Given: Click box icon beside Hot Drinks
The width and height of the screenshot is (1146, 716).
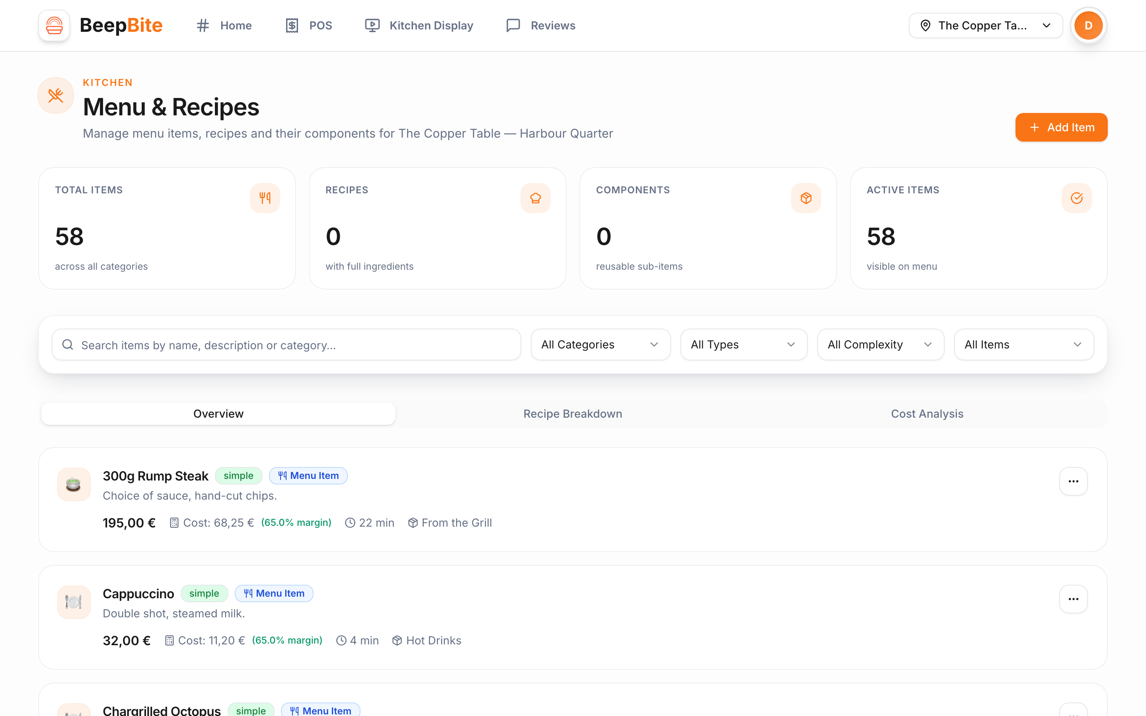Looking at the screenshot, I should click(397, 641).
